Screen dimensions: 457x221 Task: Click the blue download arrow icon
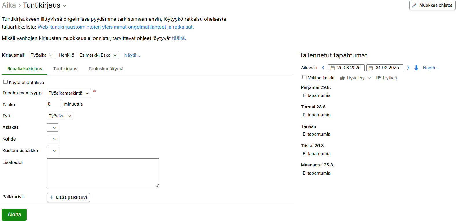pyautogui.click(x=416, y=68)
